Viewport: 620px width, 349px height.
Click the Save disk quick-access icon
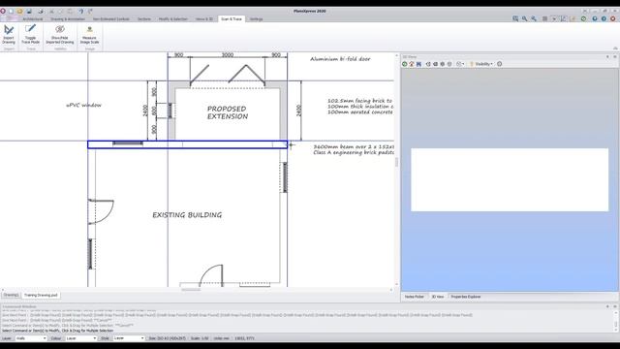[29, 11]
